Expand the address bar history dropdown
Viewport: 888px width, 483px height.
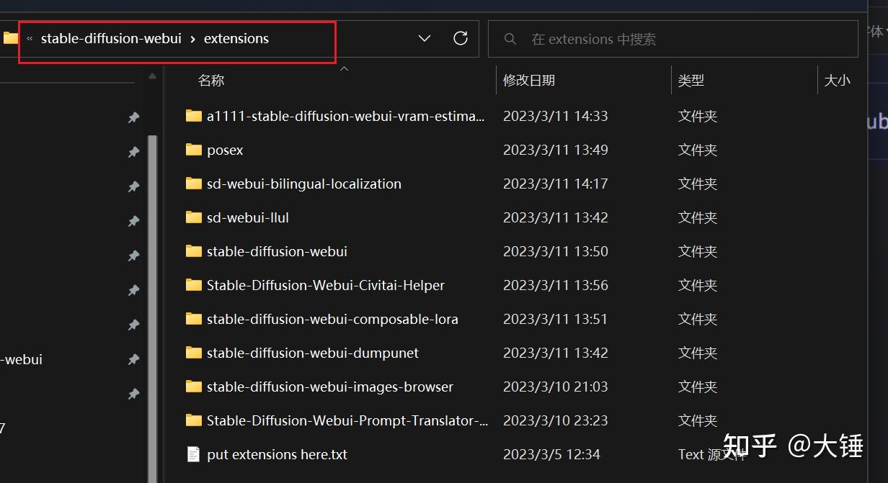coord(424,38)
